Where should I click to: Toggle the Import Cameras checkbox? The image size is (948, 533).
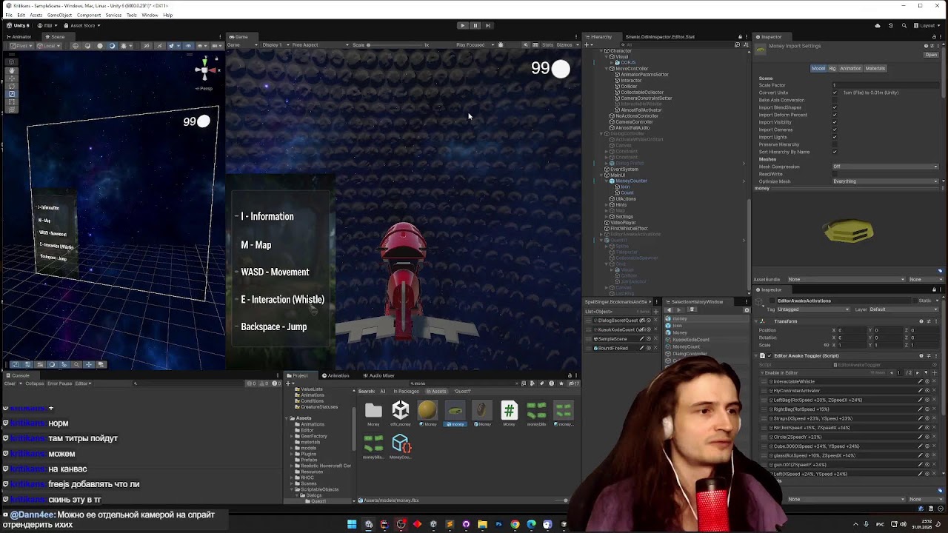[x=835, y=130]
